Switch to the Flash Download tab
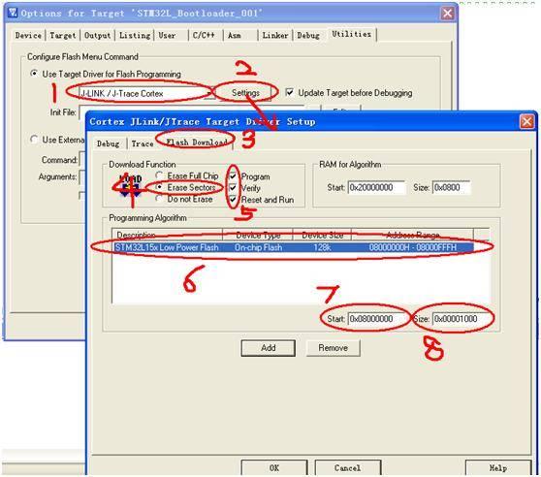Screen dimensions: 541x477 click(x=196, y=142)
